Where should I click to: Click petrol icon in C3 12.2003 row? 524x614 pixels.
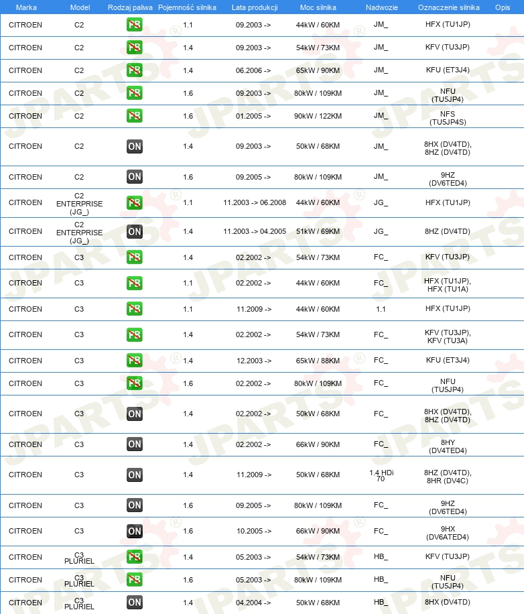pos(134,360)
